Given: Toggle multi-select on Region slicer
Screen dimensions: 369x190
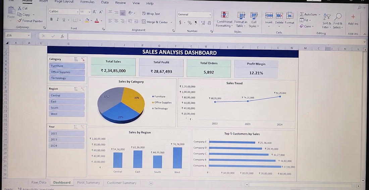Looking at the screenshot, I should (x=76, y=89).
